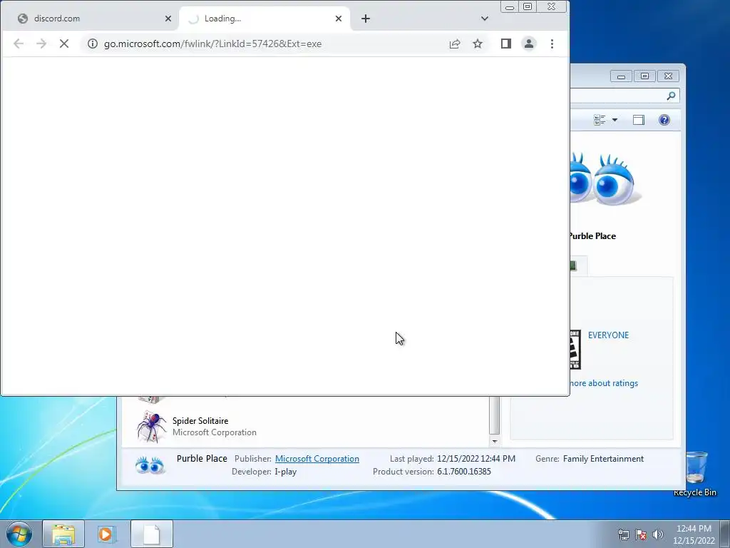This screenshot has height=548, width=730.
Task: Toggle preview pane in Games Explorer
Action: pyautogui.click(x=639, y=120)
